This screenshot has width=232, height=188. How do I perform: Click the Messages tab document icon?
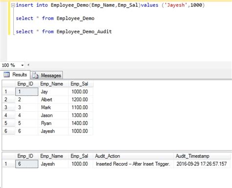pos(35,75)
